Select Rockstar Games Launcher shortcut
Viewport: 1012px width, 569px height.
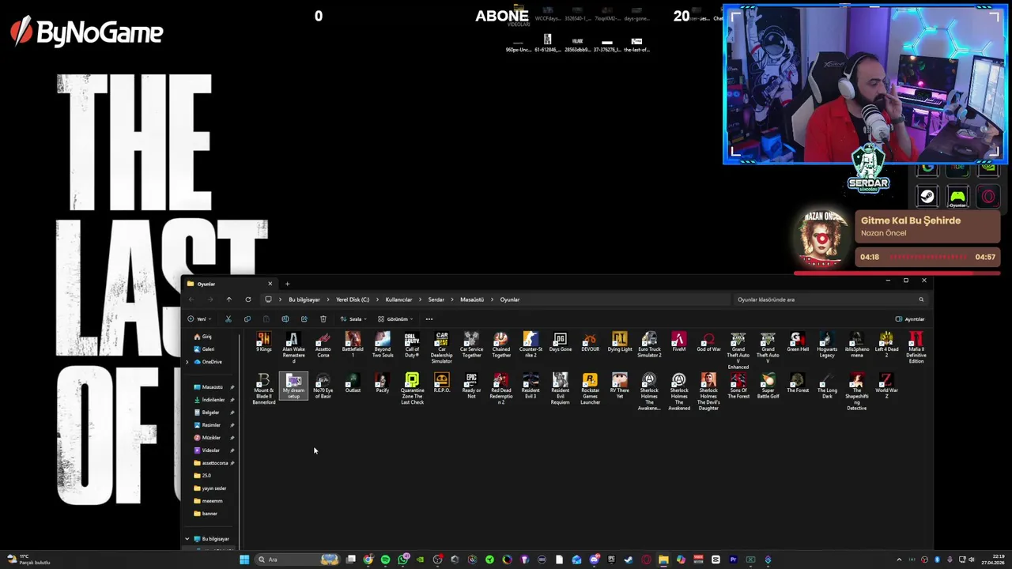pyautogui.click(x=590, y=389)
